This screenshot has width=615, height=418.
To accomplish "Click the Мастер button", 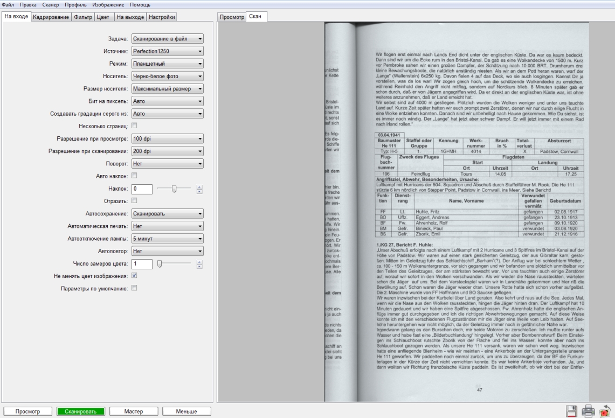I will click(133, 412).
